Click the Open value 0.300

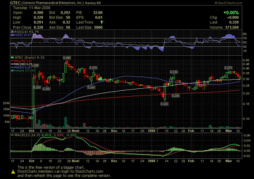39,13
